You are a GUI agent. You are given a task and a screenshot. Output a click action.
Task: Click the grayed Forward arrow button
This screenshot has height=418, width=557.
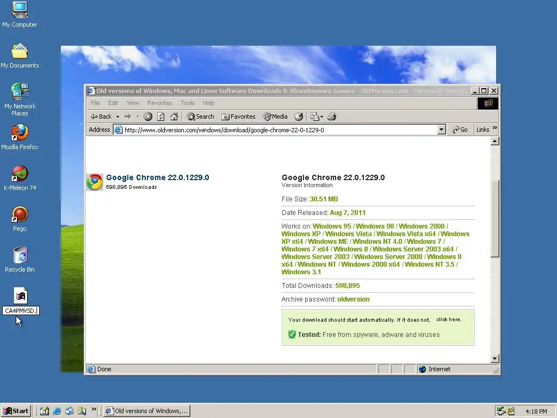[128, 116]
